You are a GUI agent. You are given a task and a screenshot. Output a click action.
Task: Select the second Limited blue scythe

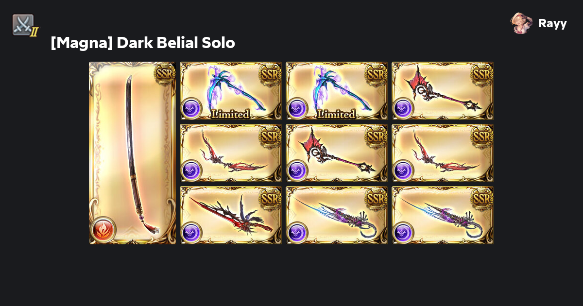(337, 91)
